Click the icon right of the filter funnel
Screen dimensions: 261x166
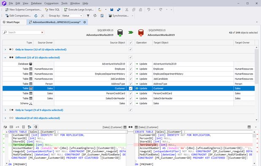pos(95,16)
